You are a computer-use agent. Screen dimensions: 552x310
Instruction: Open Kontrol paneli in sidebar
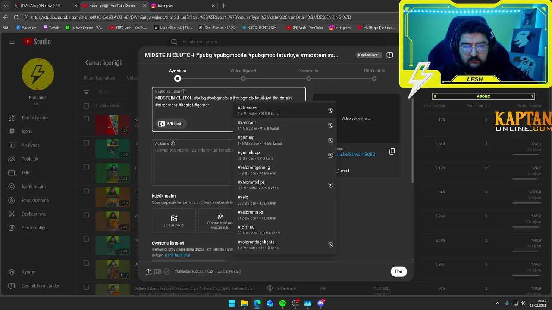pyautogui.click(x=35, y=118)
